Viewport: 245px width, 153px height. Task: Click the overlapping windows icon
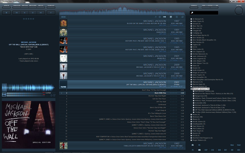point(182,17)
